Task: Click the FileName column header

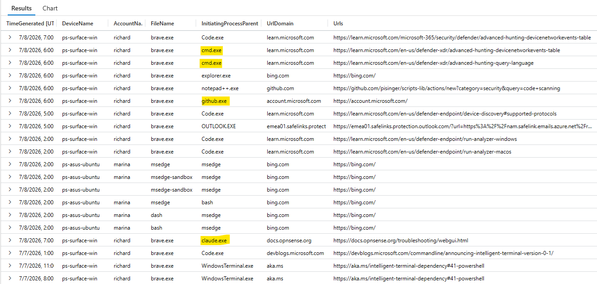Action: 162,23
